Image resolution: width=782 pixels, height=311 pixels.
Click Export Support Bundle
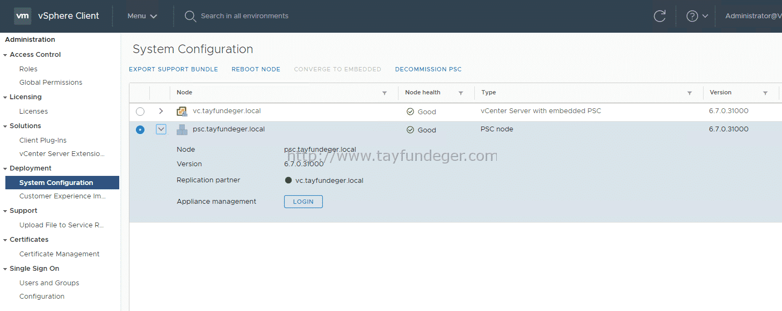(x=173, y=69)
